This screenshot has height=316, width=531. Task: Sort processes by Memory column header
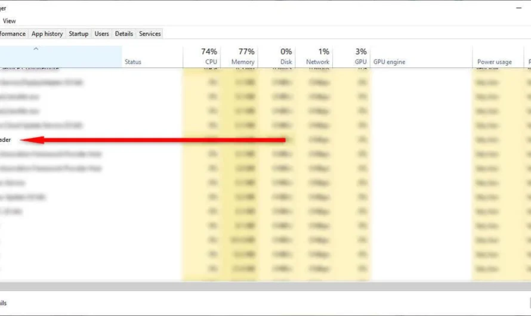pyautogui.click(x=243, y=57)
